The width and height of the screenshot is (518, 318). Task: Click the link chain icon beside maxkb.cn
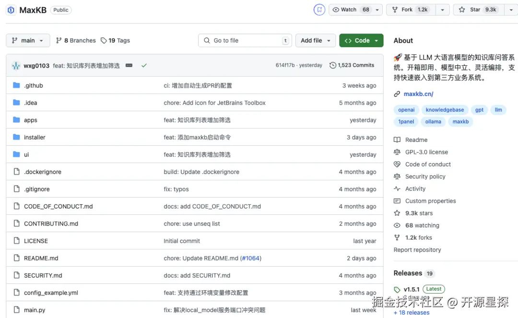coord(397,94)
